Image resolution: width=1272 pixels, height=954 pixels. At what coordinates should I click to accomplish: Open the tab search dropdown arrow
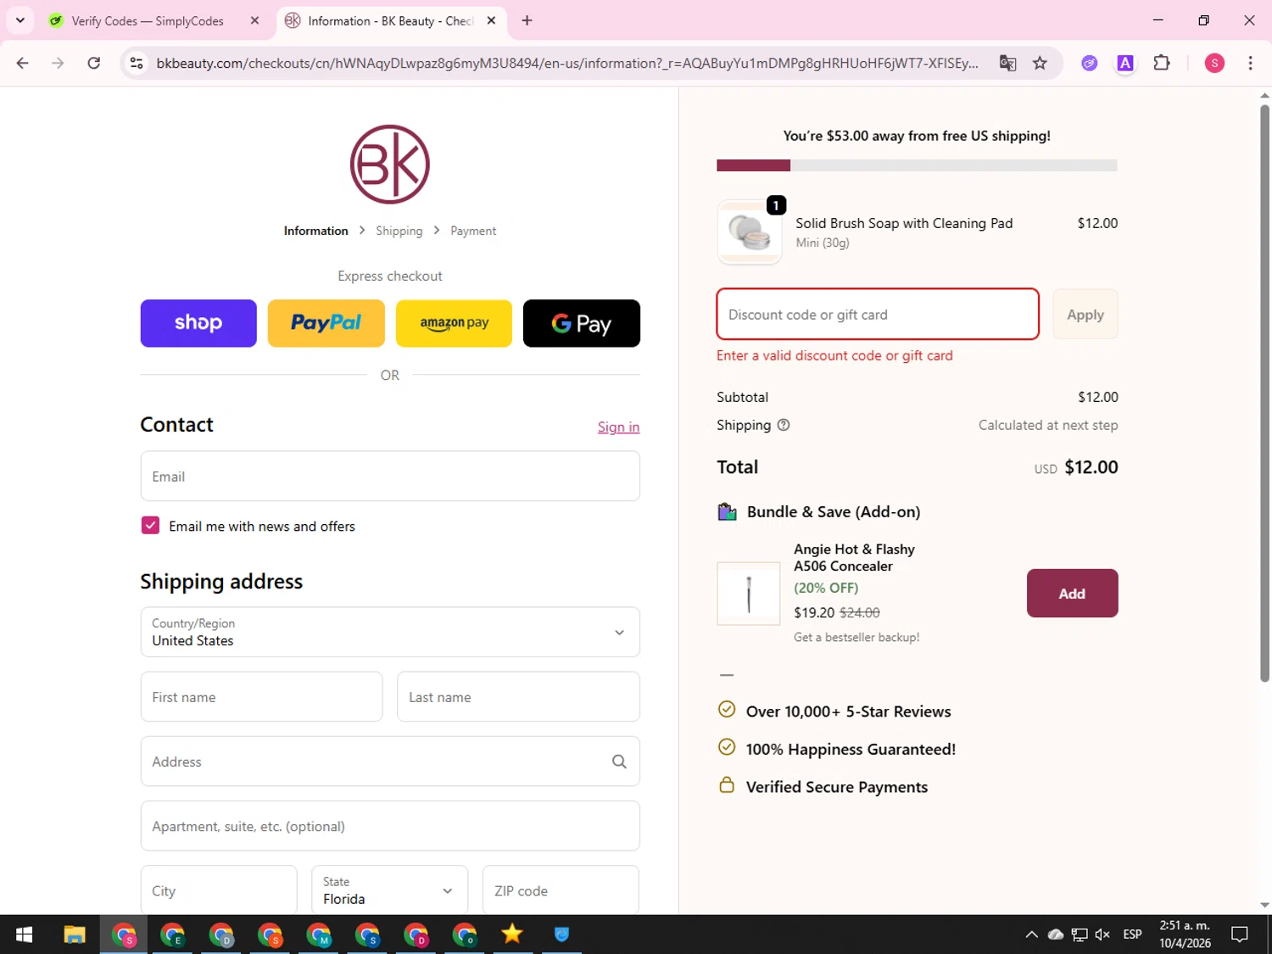(20, 20)
